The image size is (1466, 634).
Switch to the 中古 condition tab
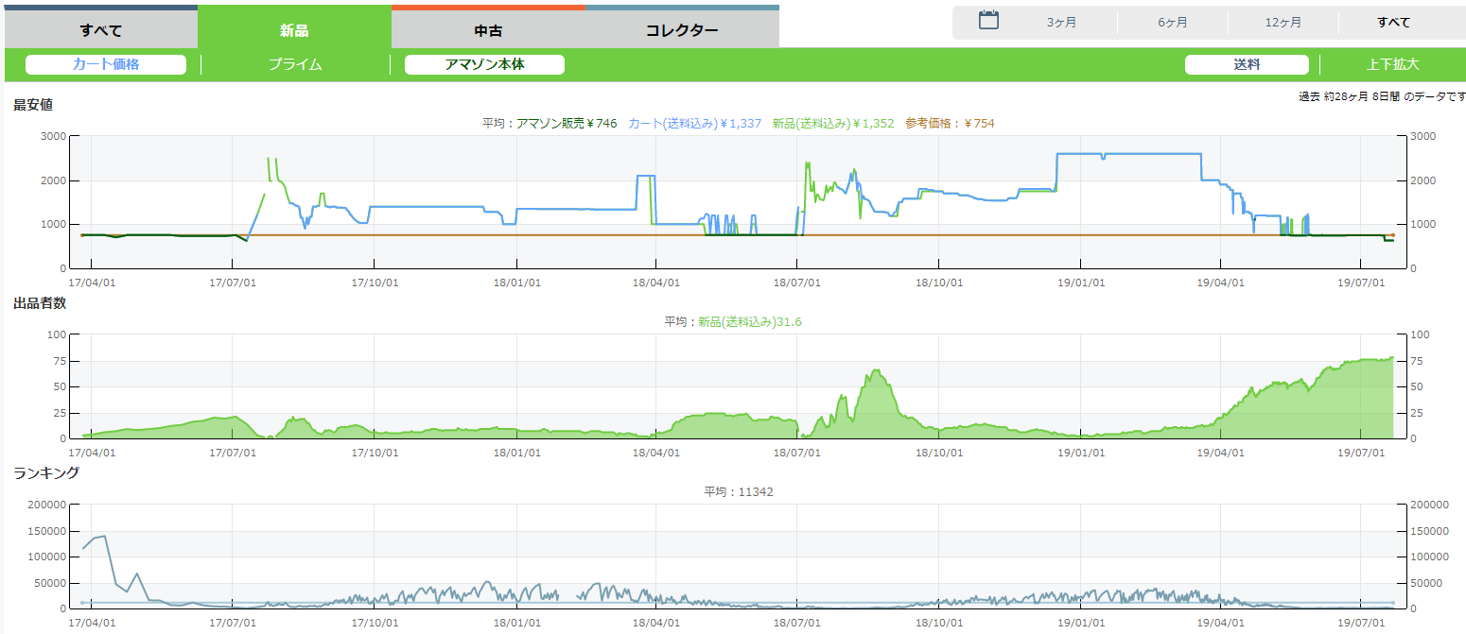488,29
